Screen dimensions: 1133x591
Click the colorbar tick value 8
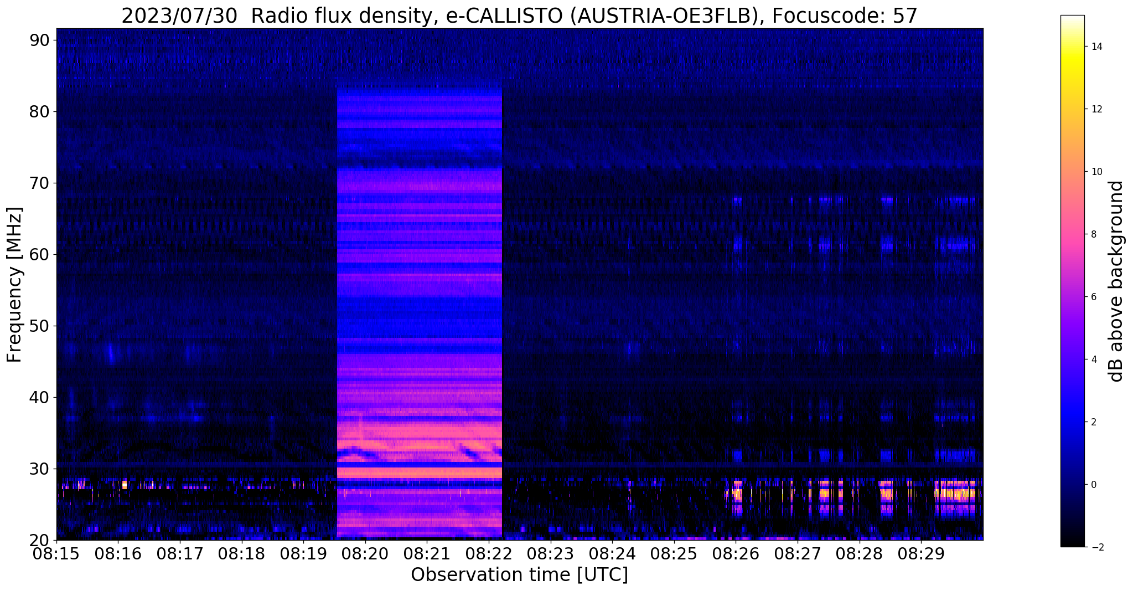(1093, 234)
